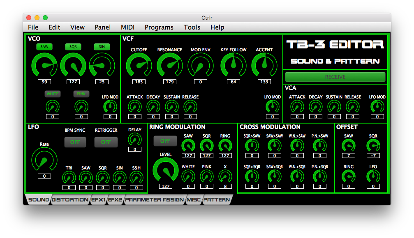Go to the EFX2 tab
Screen dimensions: 414x238
(x=115, y=199)
